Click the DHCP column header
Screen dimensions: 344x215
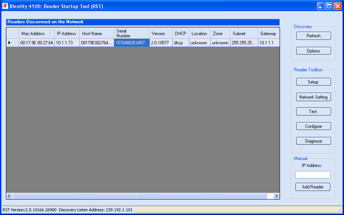(181, 34)
